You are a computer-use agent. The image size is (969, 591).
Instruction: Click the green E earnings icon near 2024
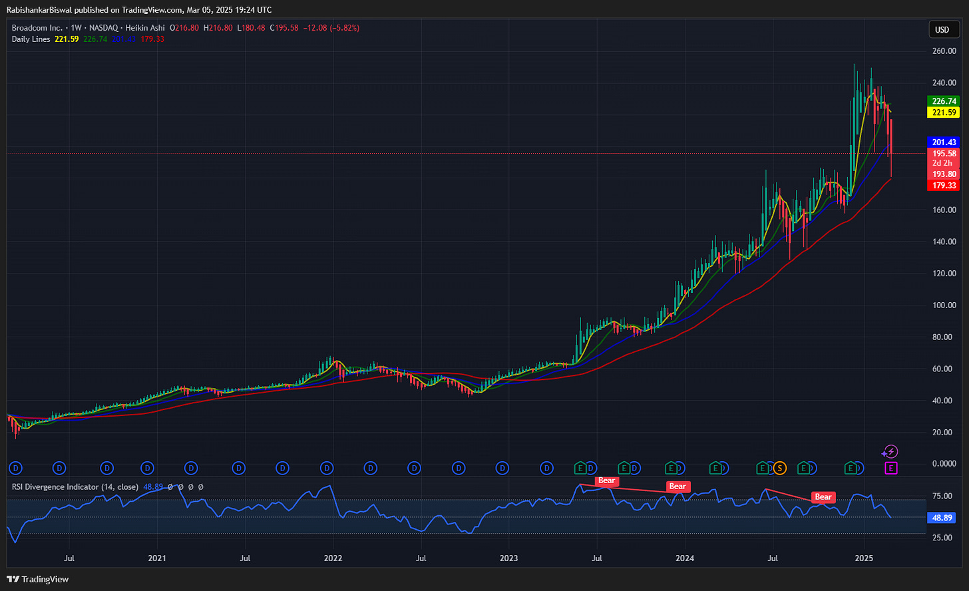click(x=671, y=469)
